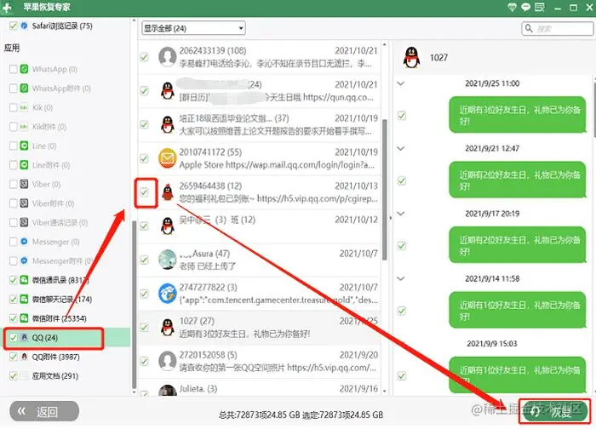Toggle checkbox for conversation 2659464438
Image resolution: width=596 pixels, height=429 pixels.
[x=144, y=192]
